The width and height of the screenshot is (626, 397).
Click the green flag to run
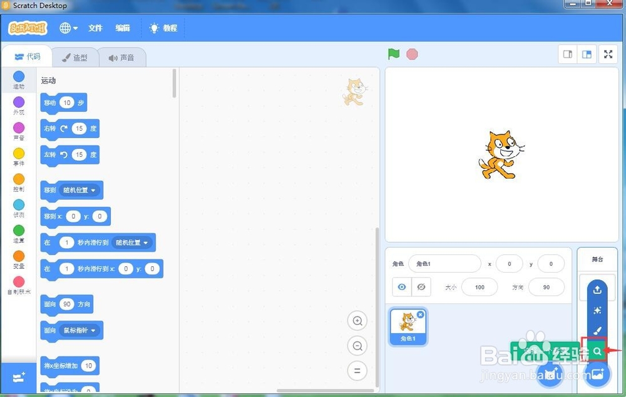(394, 54)
